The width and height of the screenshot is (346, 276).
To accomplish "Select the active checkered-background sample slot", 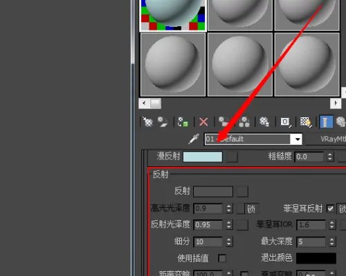I will [173, 15].
